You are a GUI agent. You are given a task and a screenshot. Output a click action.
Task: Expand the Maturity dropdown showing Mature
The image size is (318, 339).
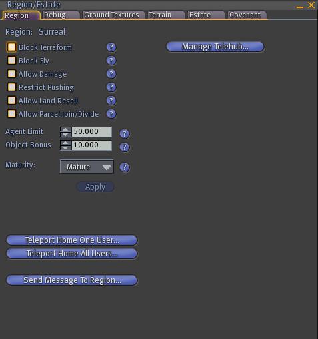coord(87,167)
